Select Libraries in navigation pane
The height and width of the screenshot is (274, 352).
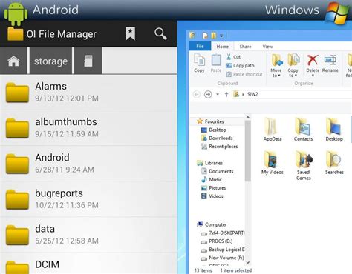click(x=209, y=163)
